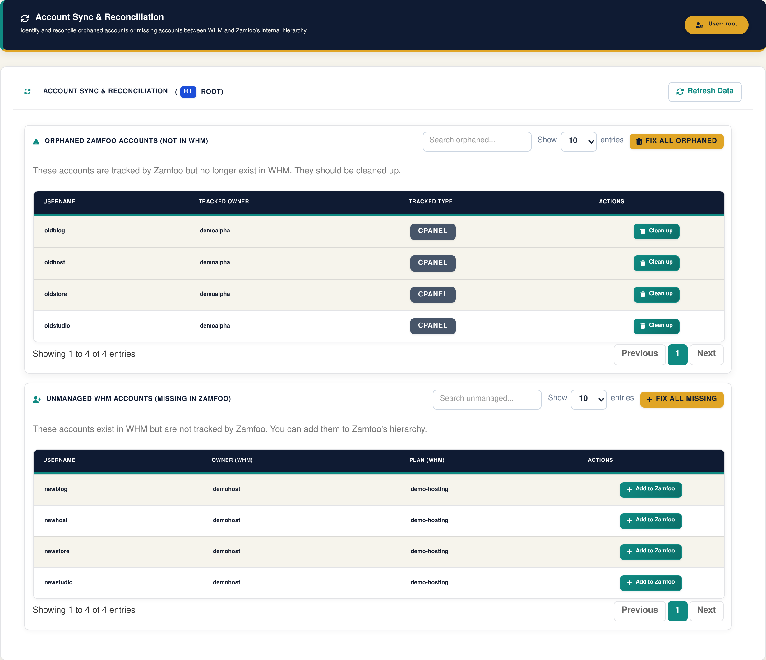Add newhost to Zamfoo
Image resolution: width=766 pixels, height=660 pixels.
[x=651, y=521]
